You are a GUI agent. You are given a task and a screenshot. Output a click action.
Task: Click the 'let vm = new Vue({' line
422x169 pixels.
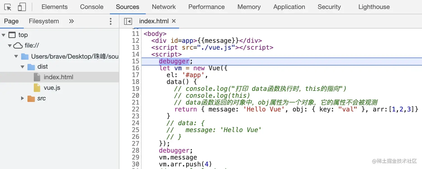[193, 68]
